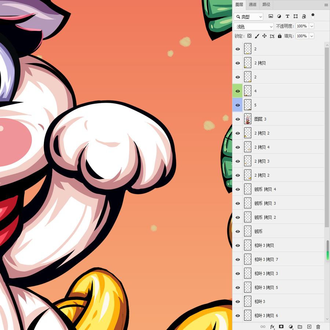Click the 不透明度 opacity label
The width and height of the screenshot is (330, 330).
(285, 26)
